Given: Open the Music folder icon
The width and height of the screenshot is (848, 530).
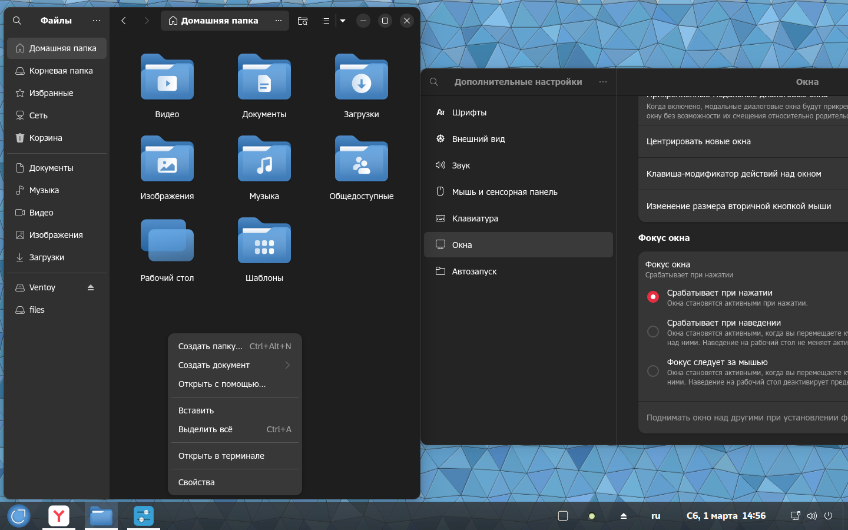Looking at the screenshot, I should coord(264,160).
